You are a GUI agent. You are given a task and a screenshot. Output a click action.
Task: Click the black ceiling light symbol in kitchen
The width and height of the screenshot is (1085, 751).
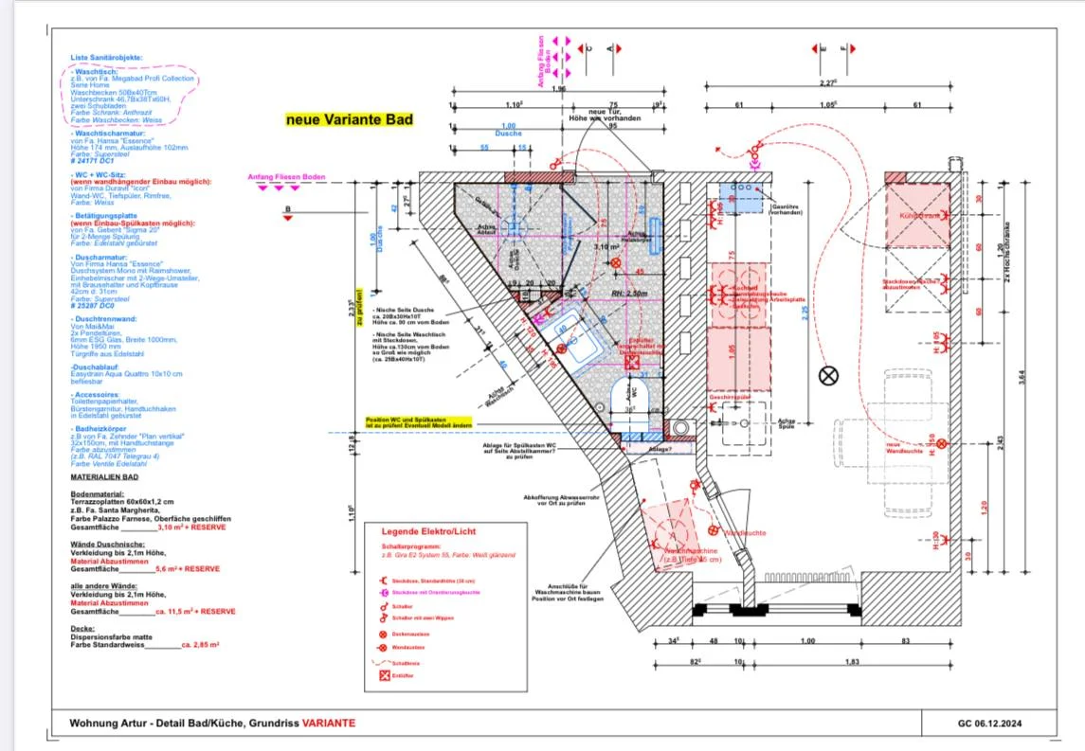tap(829, 375)
